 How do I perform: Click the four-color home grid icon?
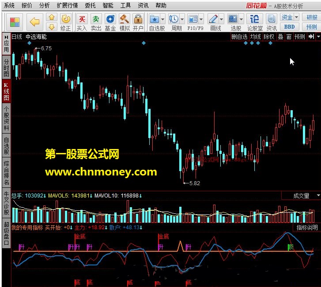coord(15,22)
